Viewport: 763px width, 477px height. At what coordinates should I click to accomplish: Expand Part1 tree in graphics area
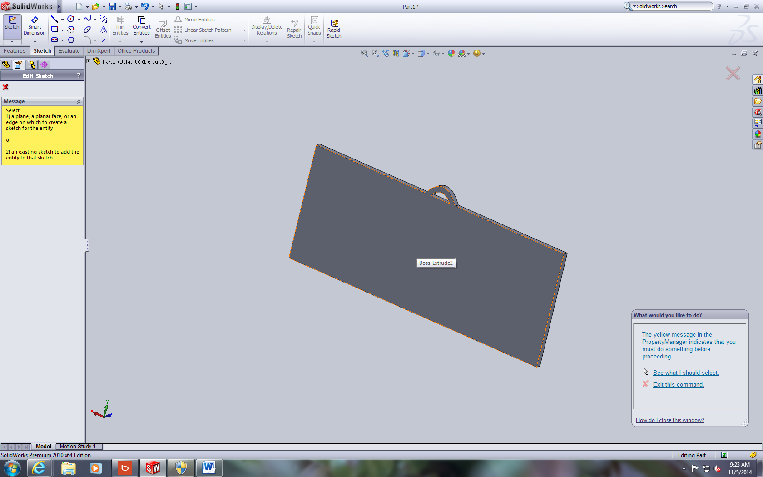[89, 61]
